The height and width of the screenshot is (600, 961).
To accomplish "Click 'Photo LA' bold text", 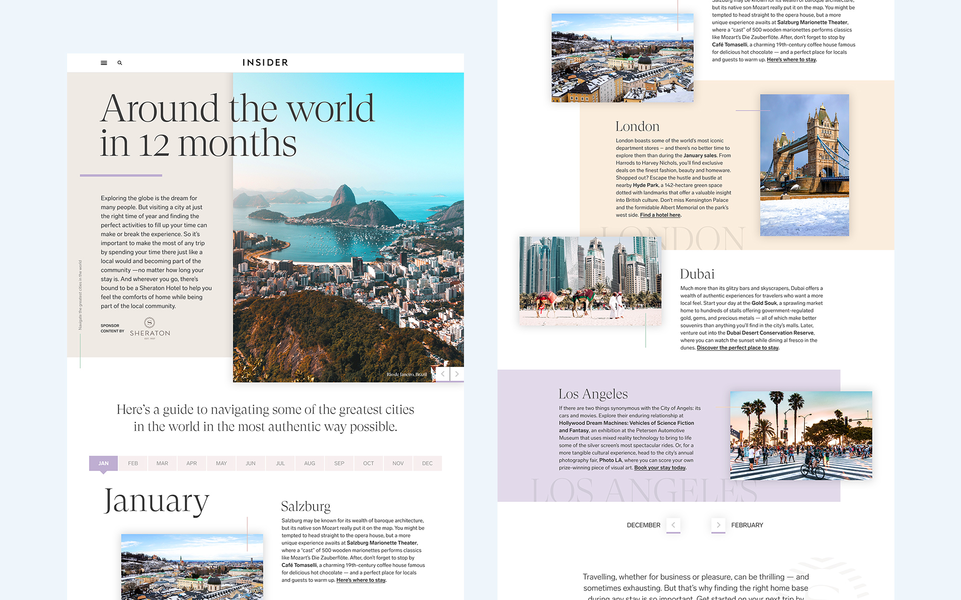I will pyautogui.click(x=610, y=460).
